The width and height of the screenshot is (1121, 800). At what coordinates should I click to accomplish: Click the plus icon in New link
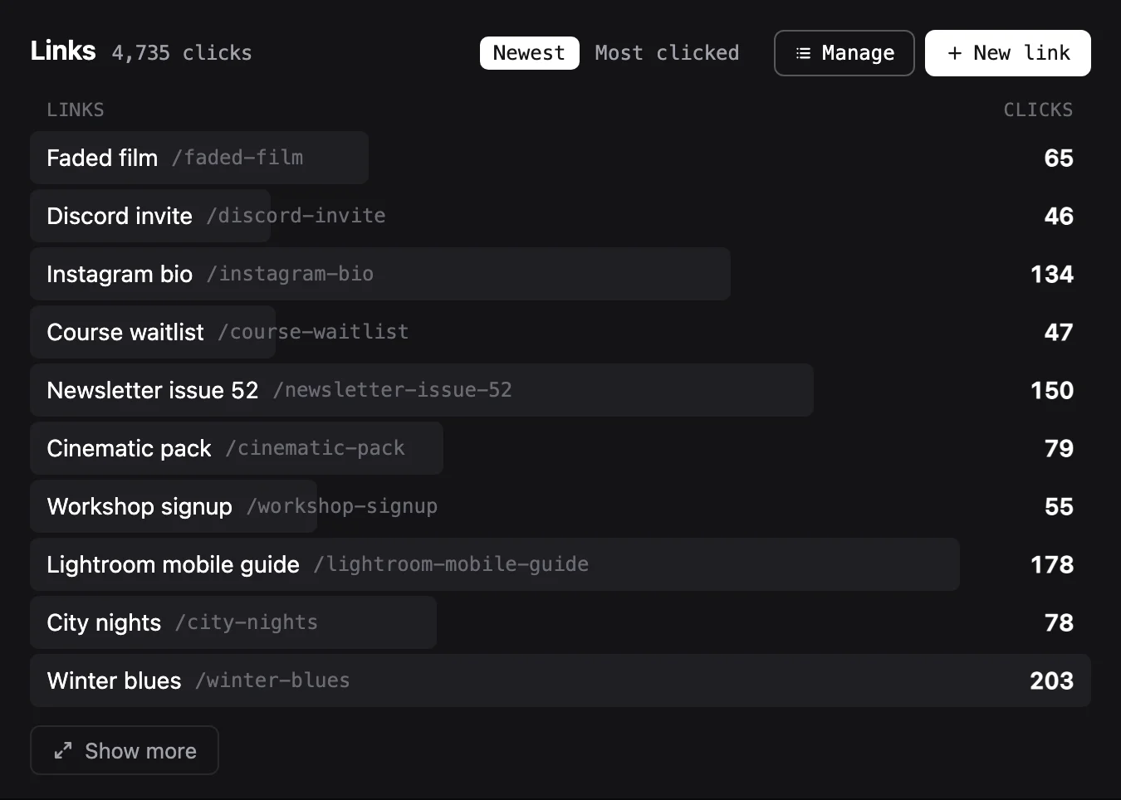pyautogui.click(x=955, y=53)
